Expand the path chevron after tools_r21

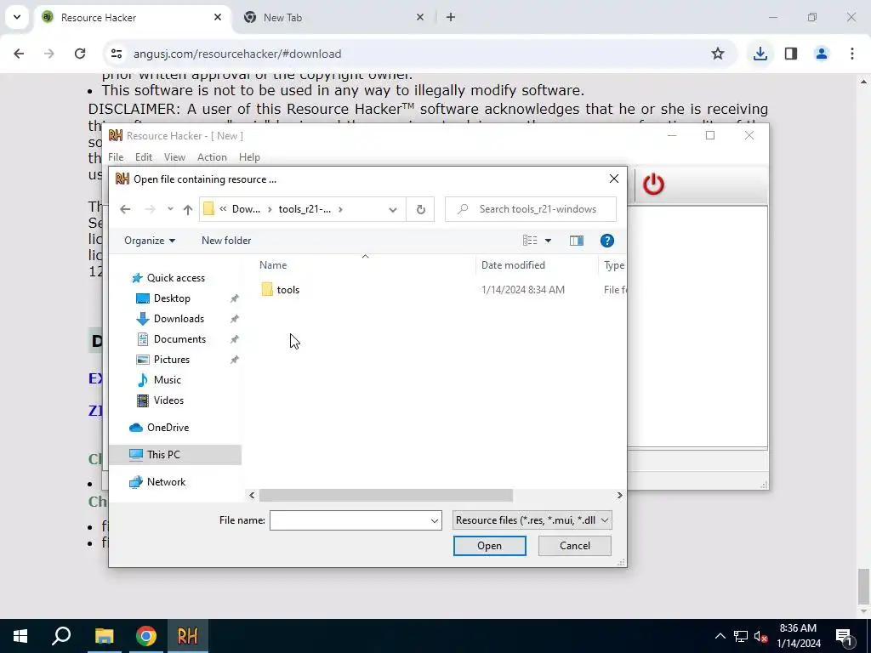coord(340,209)
